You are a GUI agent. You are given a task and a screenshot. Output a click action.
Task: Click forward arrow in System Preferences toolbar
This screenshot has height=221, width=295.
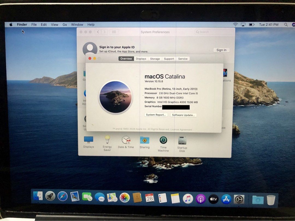click(x=104, y=32)
